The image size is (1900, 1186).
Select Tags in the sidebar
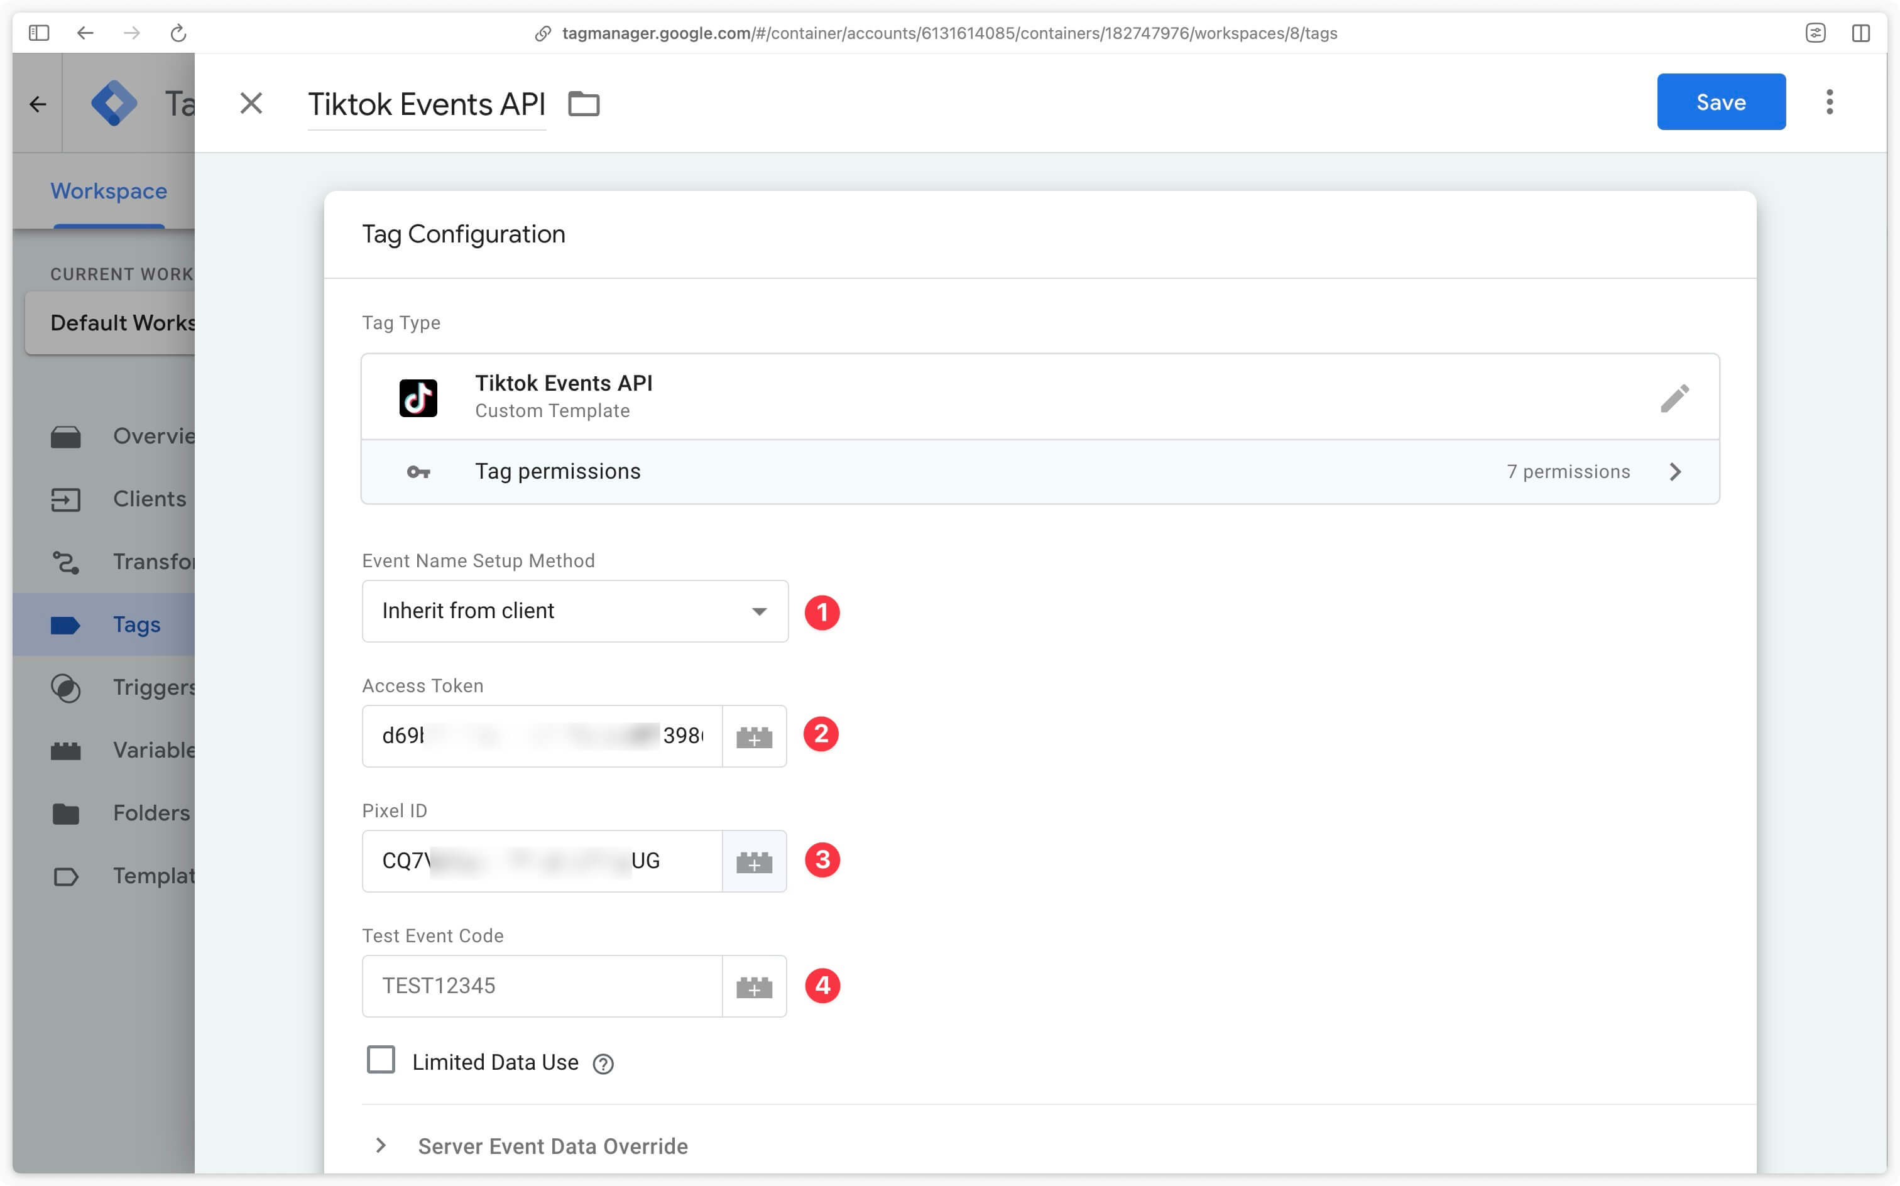(x=105, y=624)
